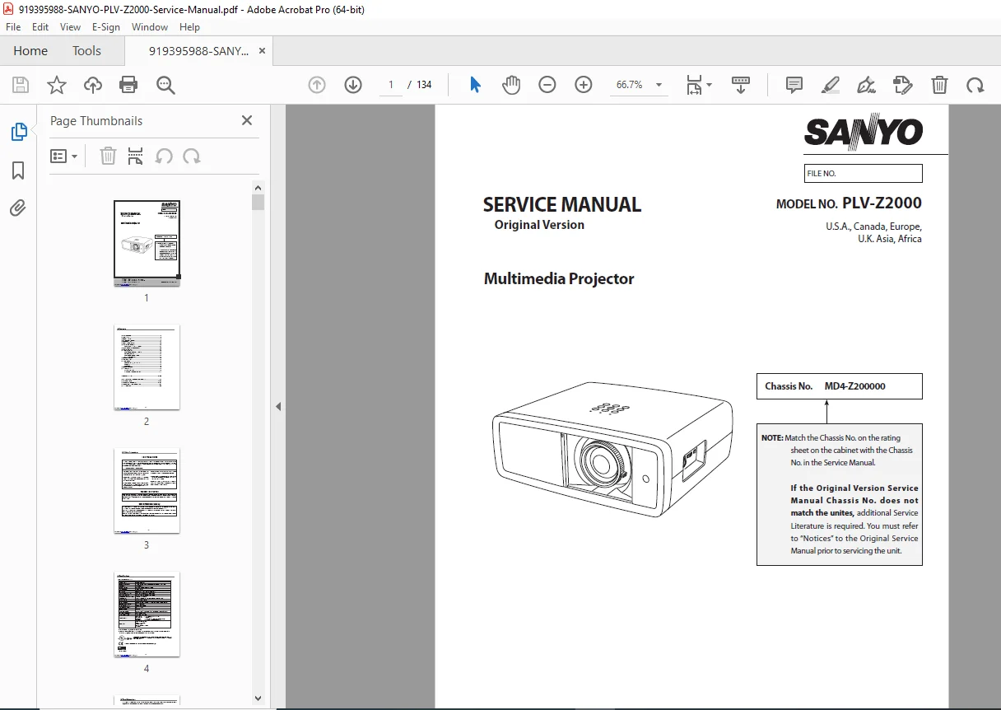Open the Bookmarks sidebar panel
Screen dimensions: 1001x710
coord(18,170)
